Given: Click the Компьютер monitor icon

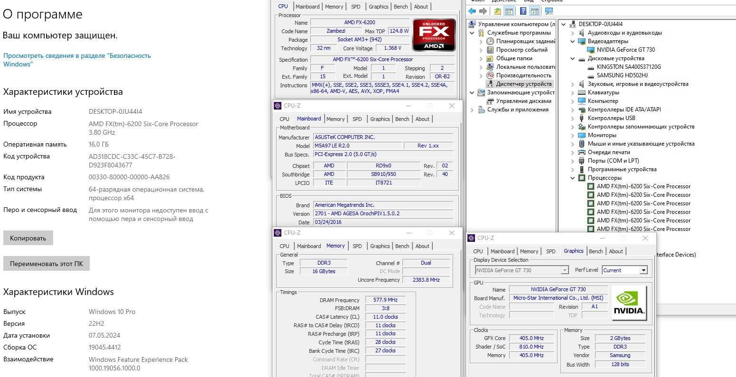Looking at the screenshot, I should [x=582, y=101].
